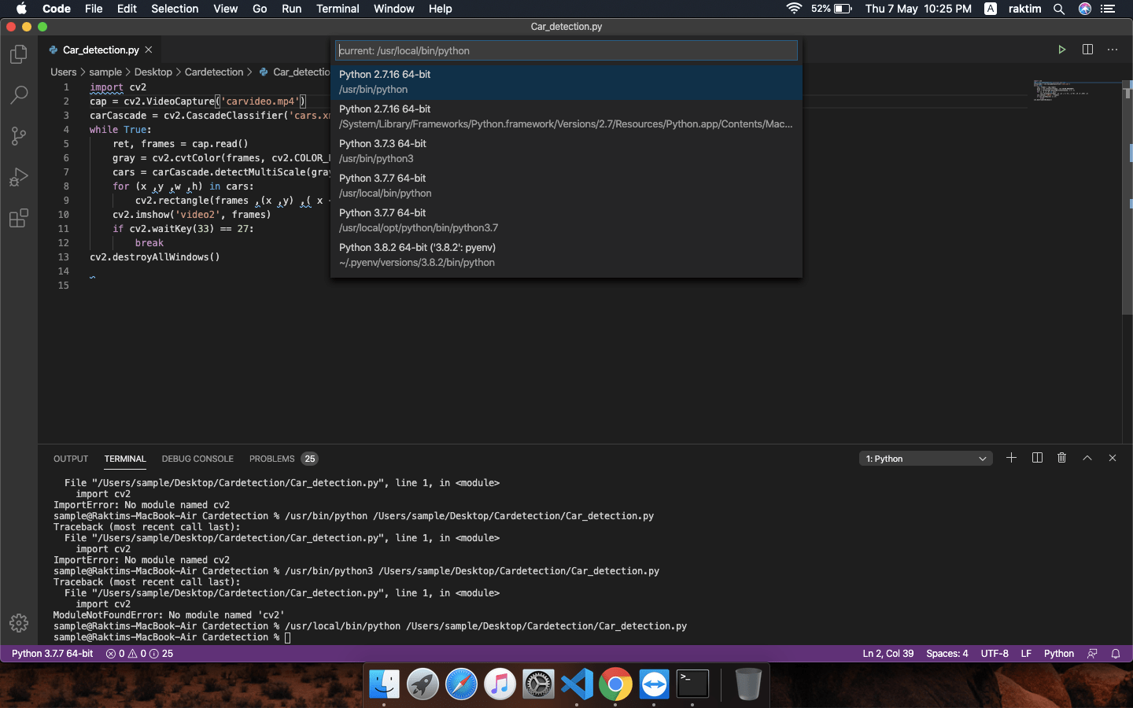This screenshot has width=1133, height=708.
Task: Kill the active terminal with trash icon
Action: tap(1061, 458)
